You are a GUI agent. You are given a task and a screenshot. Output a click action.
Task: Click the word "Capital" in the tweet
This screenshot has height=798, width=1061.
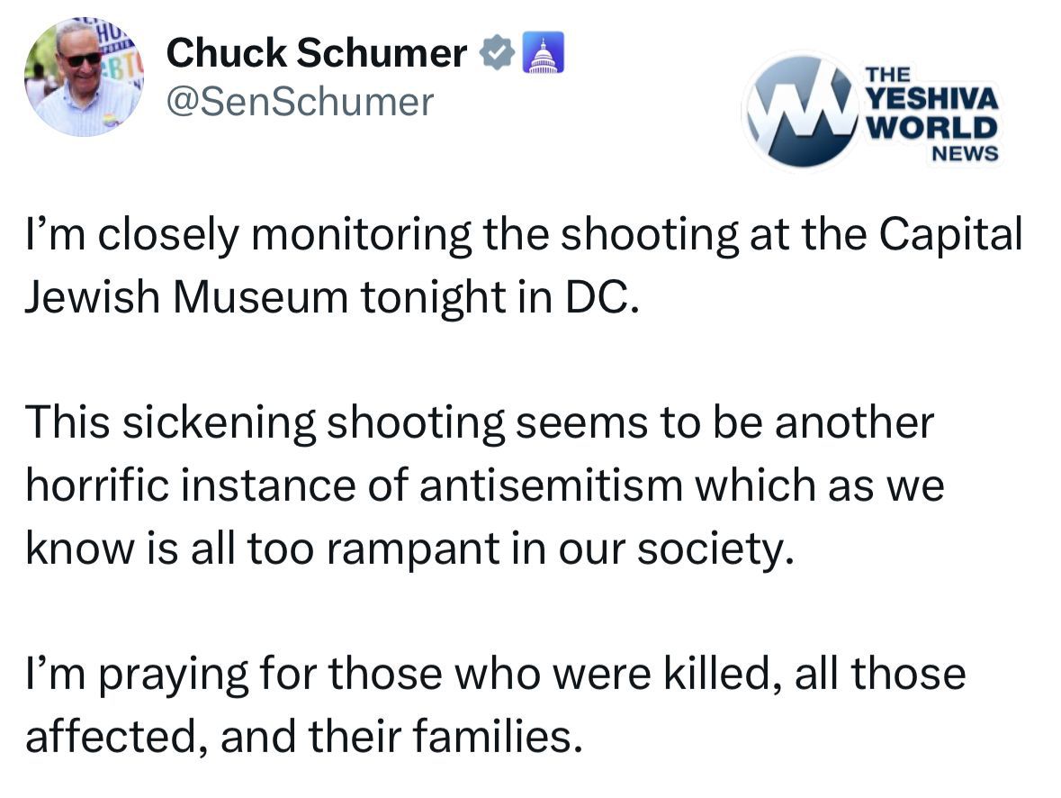(950, 236)
